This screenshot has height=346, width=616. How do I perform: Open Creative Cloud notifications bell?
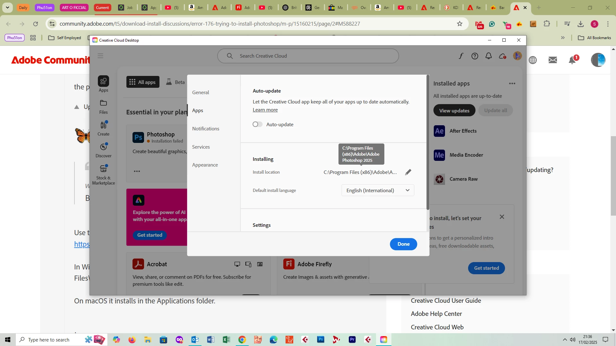[488, 56]
